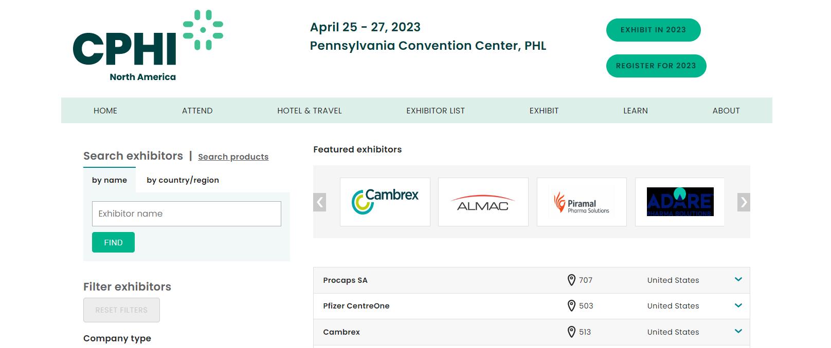Open the Almac featured exhibitor logo
831x348 pixels.
(x=483, y=202)
